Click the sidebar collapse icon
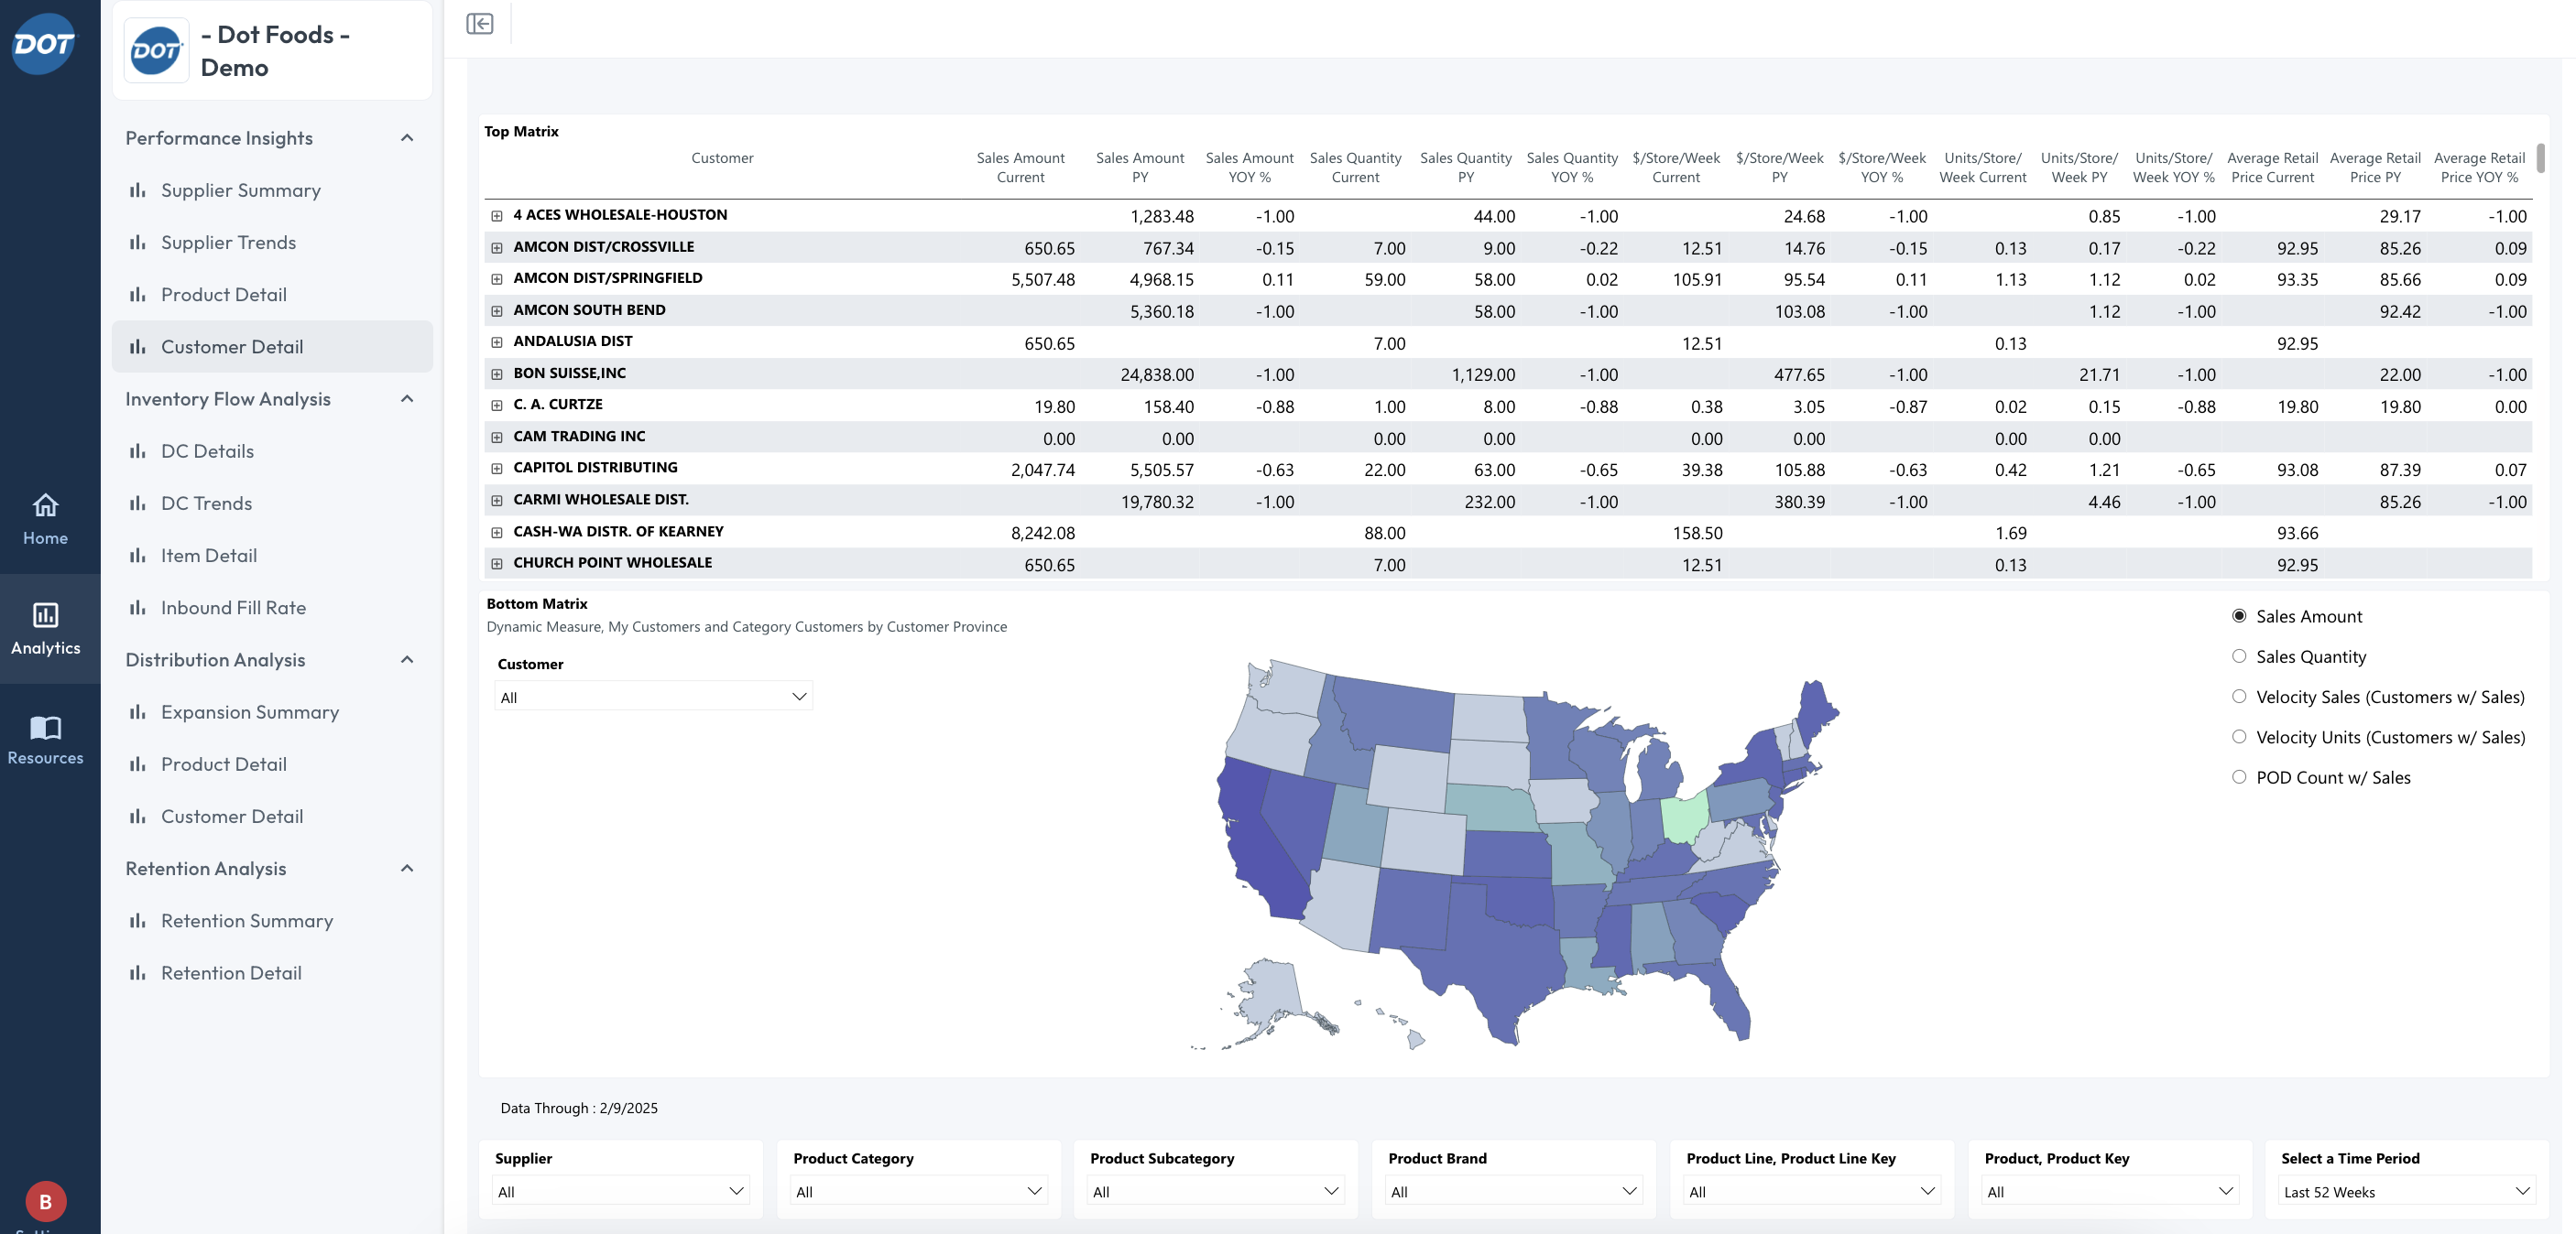 pos(479,24)
